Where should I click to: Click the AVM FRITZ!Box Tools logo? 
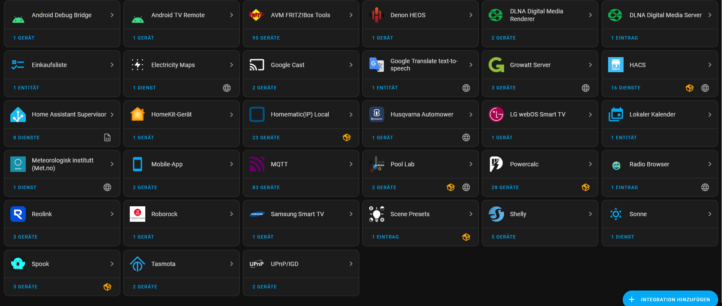pos(257,15)
